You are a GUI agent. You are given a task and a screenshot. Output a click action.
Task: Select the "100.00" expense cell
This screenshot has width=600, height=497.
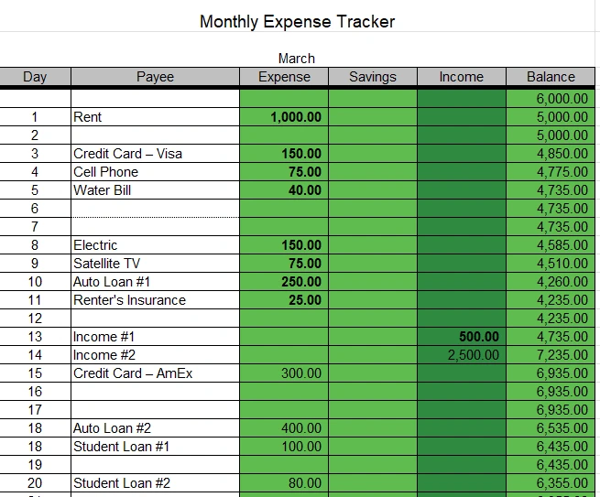[284, 447]
